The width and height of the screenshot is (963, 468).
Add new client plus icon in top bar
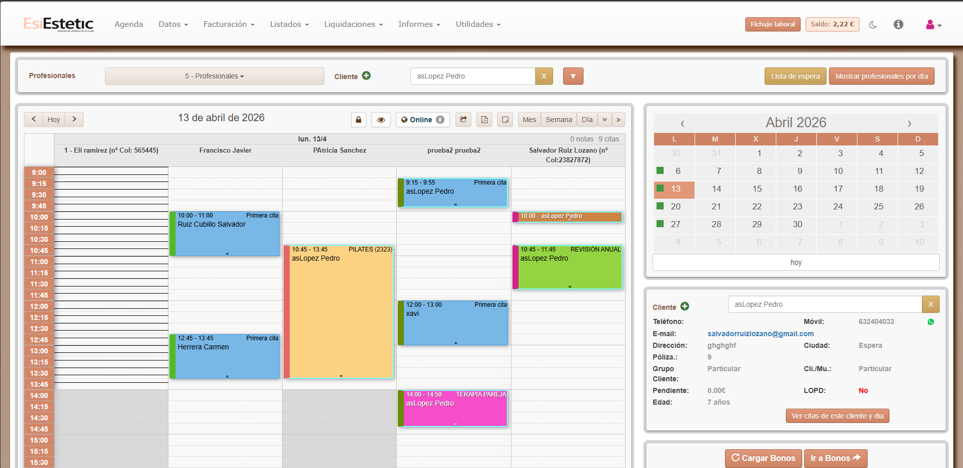click(x=366, y=76)
